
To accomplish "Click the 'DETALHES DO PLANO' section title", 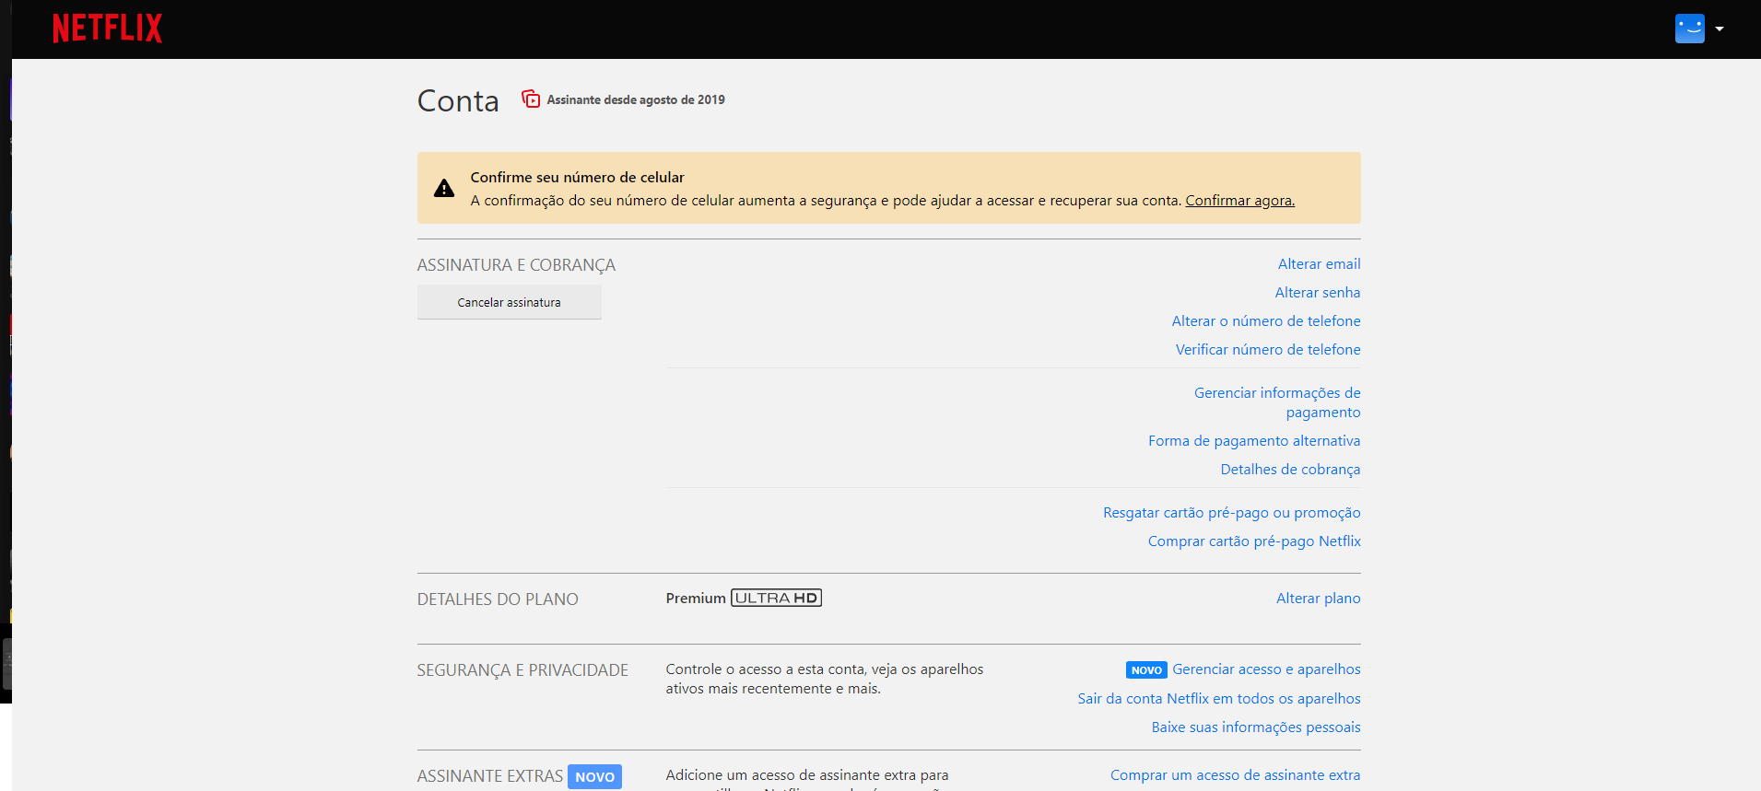I will tap(498, 599).
